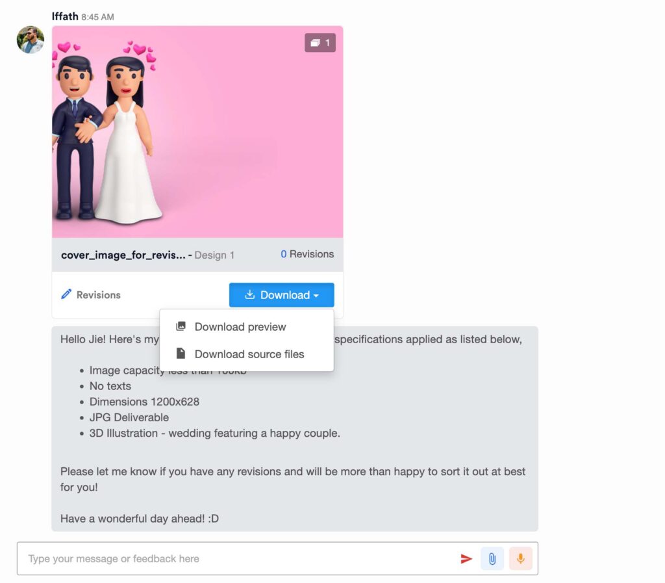Click the cover_image_for_revis... file name
The height and width of the screenshot is (583, 665).
tap(123, 255)
